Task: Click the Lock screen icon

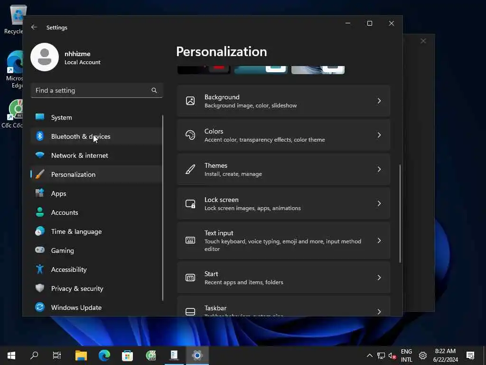Action: pyautogui.click(x=190, y=203)
